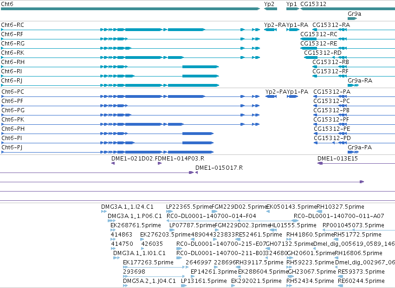Click the Gr9a gene label
Viewport: 395px width, 288px height.
coord(354,14)
